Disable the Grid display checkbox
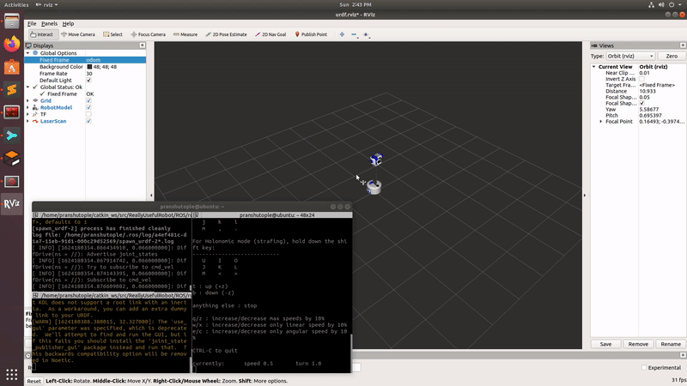The width and height of the screenshot is (687, 386). (x=89, y=100)
